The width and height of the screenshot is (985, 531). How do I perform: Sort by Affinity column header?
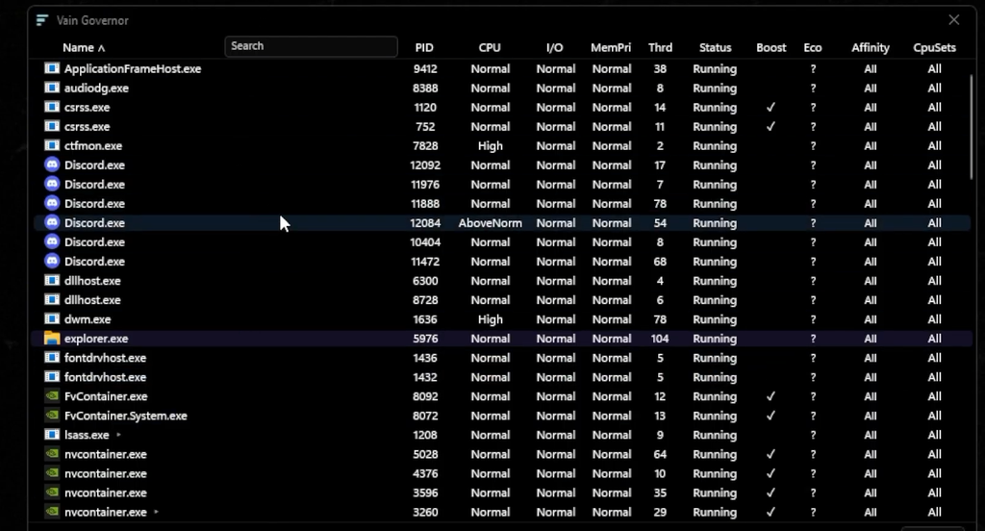(x=870, y=48)
